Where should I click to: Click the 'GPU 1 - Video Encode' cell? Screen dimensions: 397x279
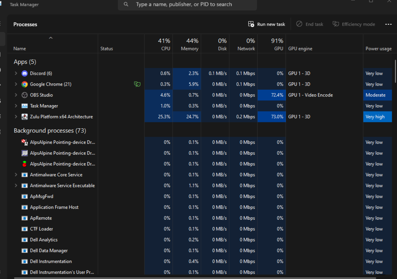click(324, 95)
